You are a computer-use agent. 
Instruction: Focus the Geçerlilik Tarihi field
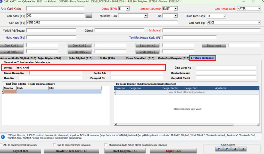[x=226, y=78]
